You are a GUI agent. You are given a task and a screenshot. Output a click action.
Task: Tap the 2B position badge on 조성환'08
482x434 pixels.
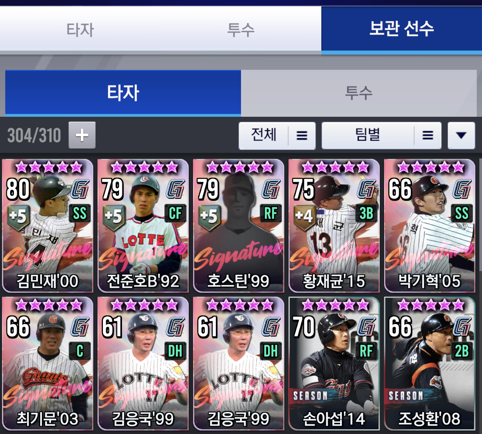tap(461, 351)
